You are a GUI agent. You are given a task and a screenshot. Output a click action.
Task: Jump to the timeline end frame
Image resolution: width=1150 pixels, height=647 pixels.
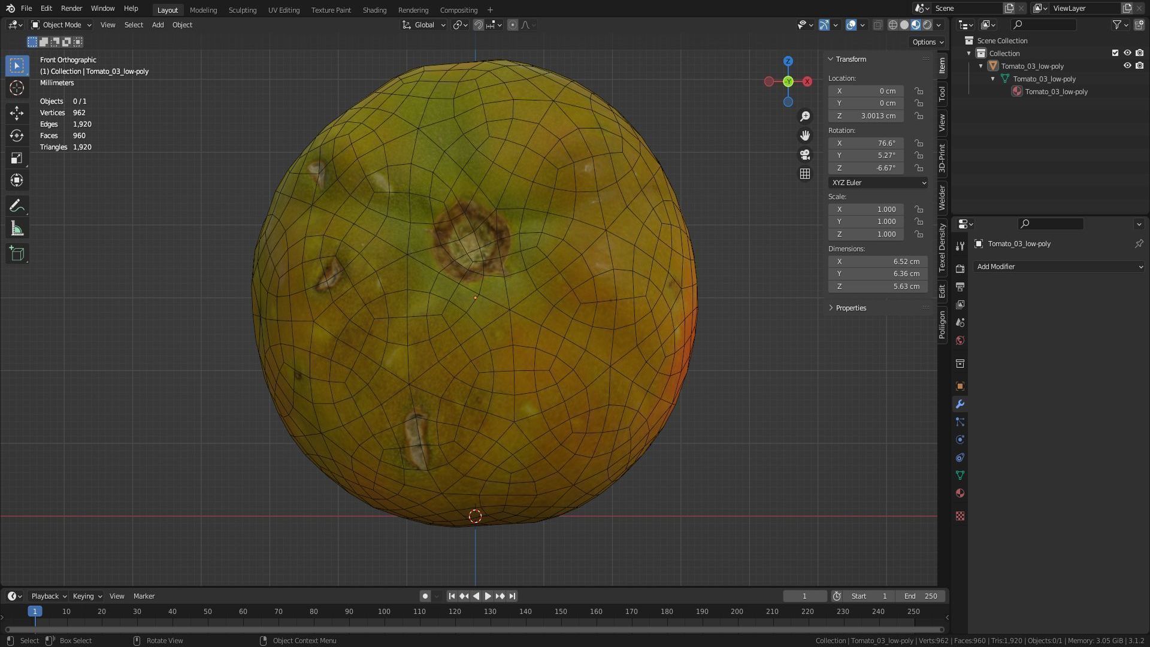point(513,597)
